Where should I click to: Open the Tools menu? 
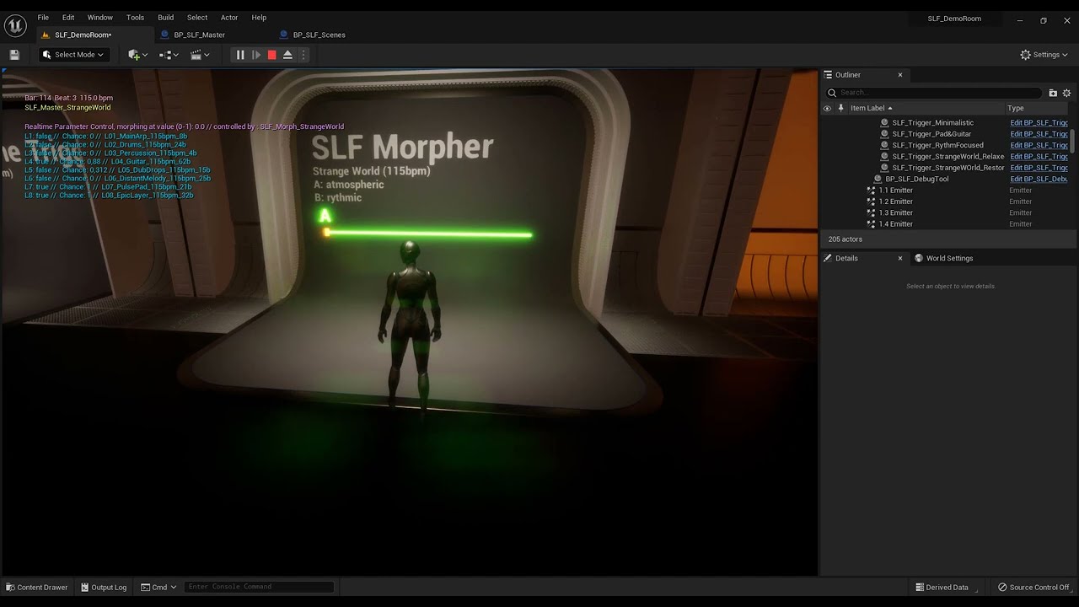[x=135, y=18]
